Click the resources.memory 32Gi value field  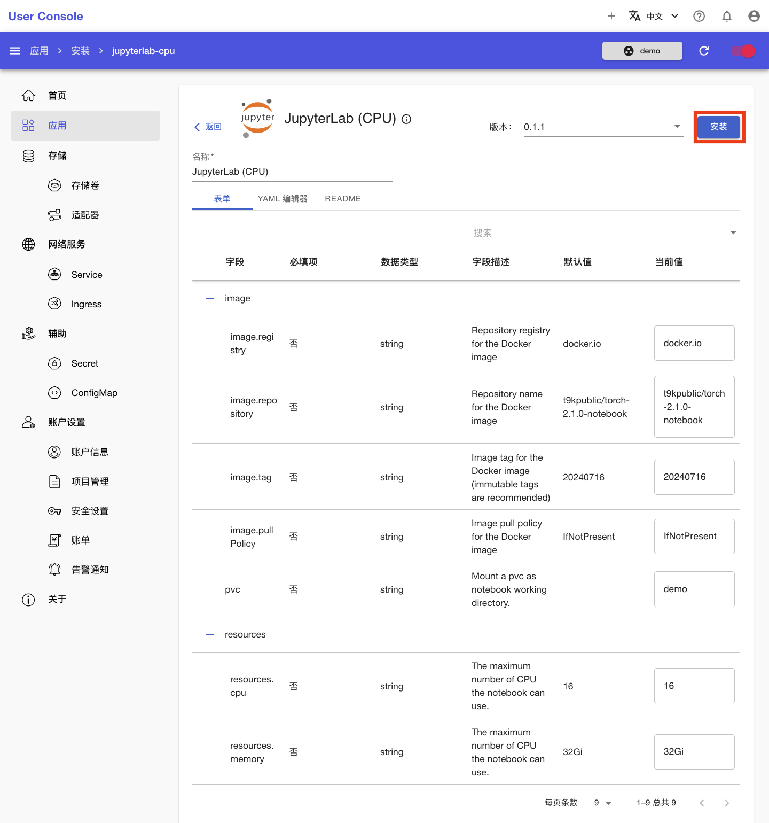pyautogui.click(x=694, y=751)
